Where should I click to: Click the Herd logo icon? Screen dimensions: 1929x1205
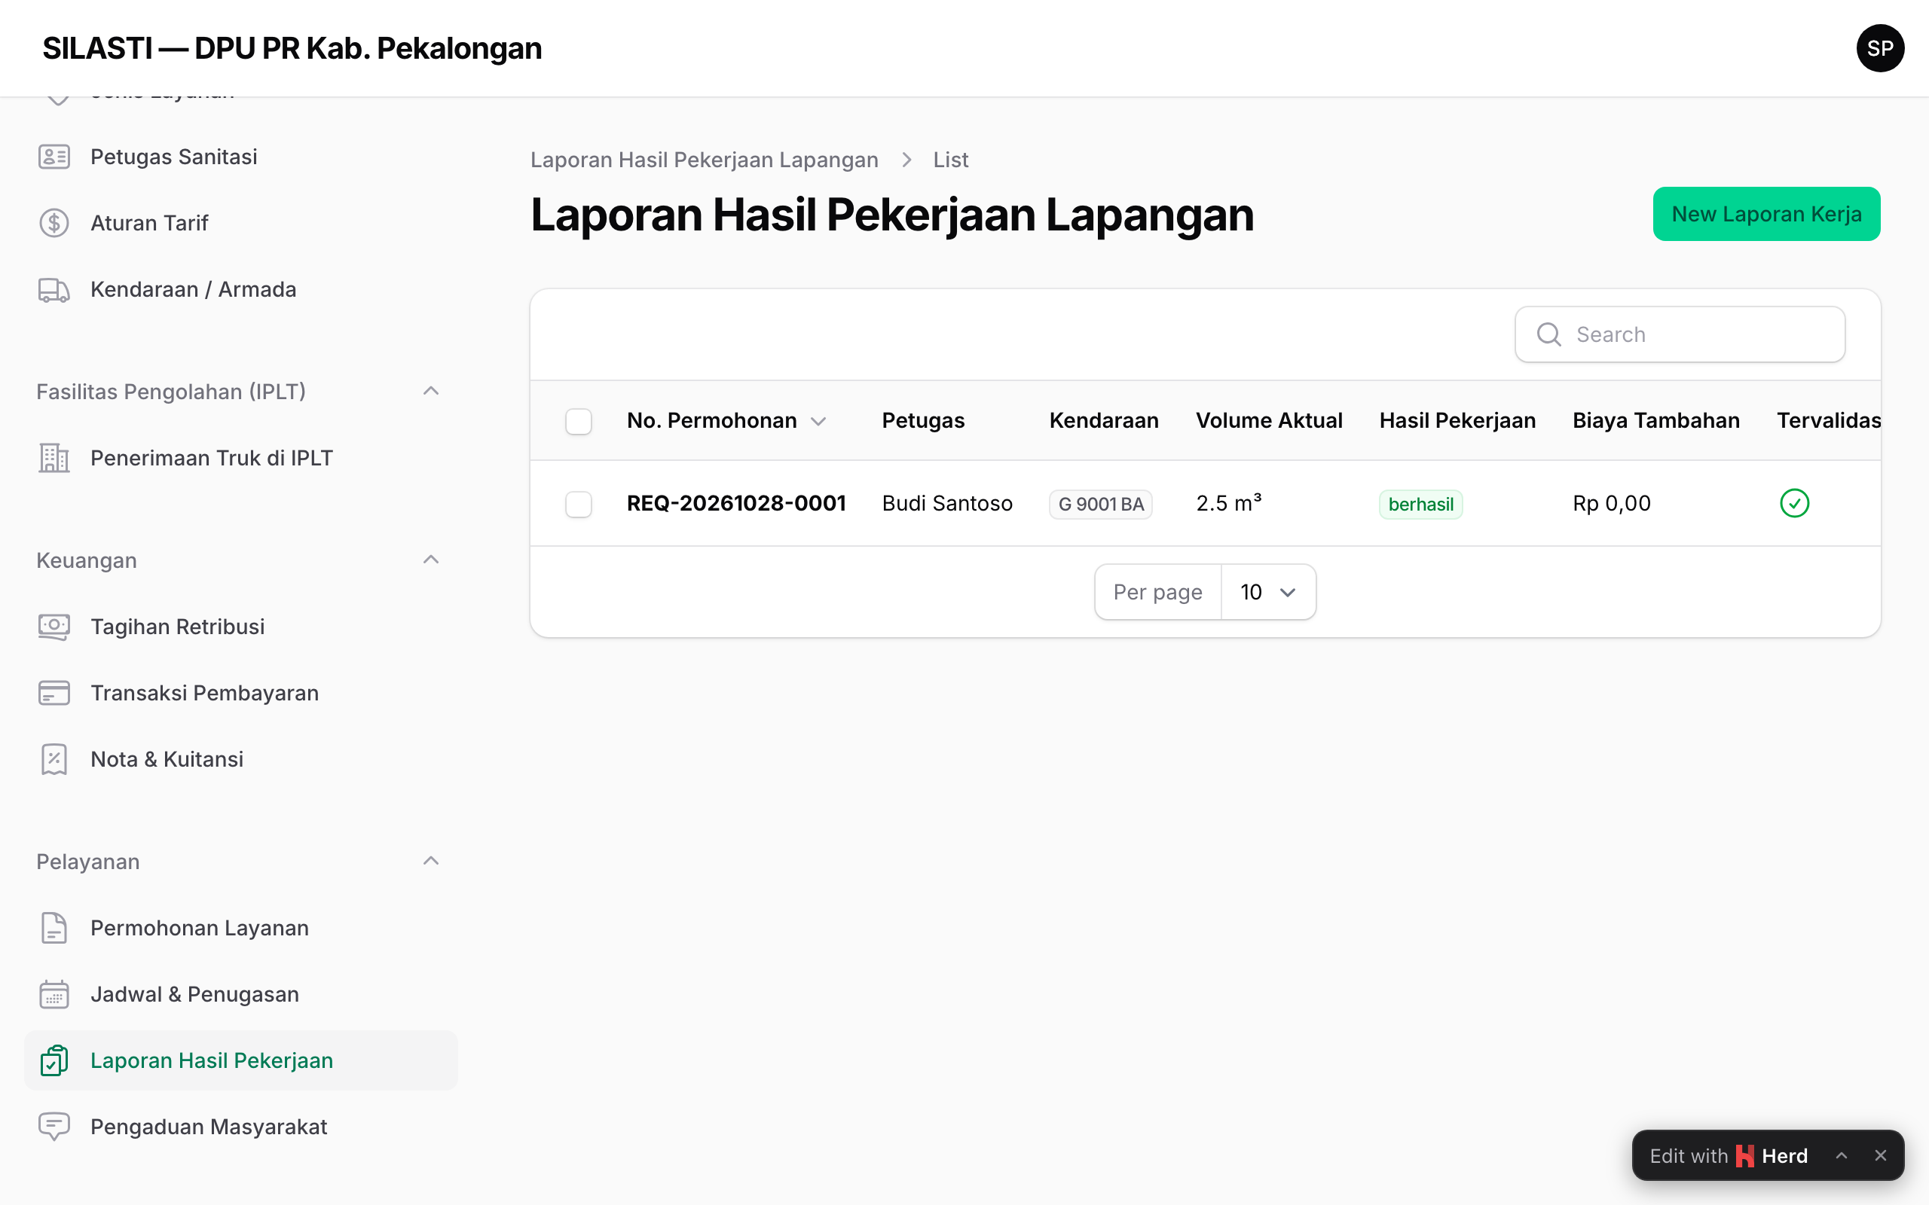1744,1155
